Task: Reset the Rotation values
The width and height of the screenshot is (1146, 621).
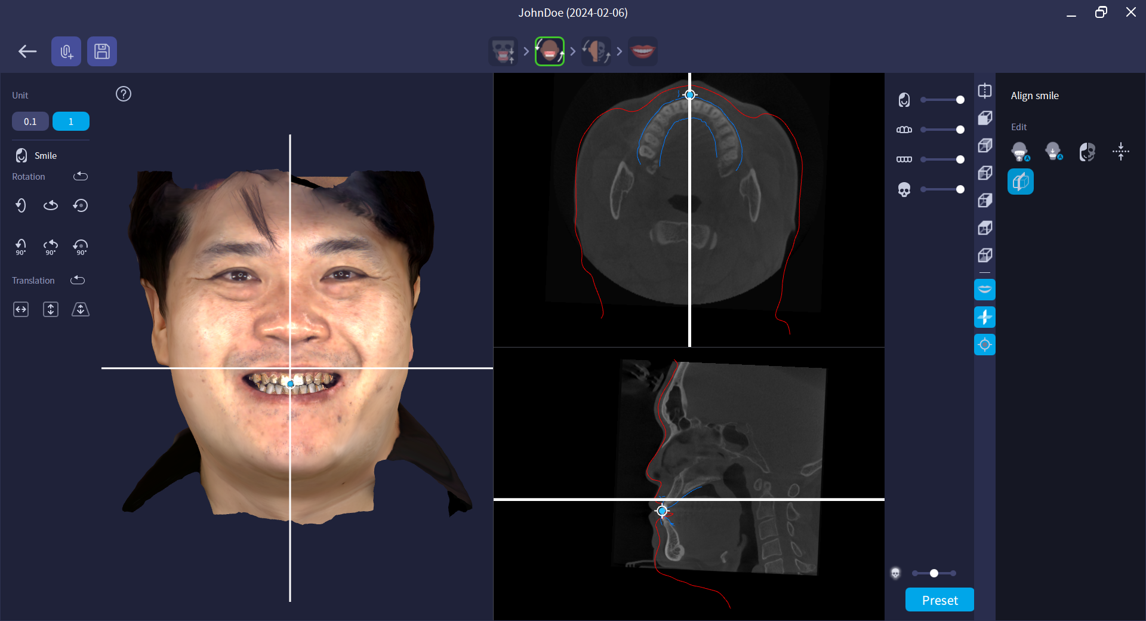Action: (81, 177)
